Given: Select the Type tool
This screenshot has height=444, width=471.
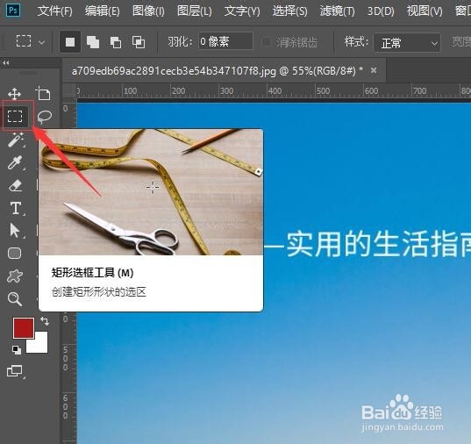Looking at the screenshot, I should point(16,208).
